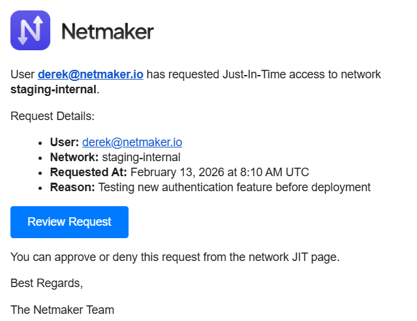417x321 pixels.
Task: Click the Netmaker wordmark in the header
Action: coord(108,31)
